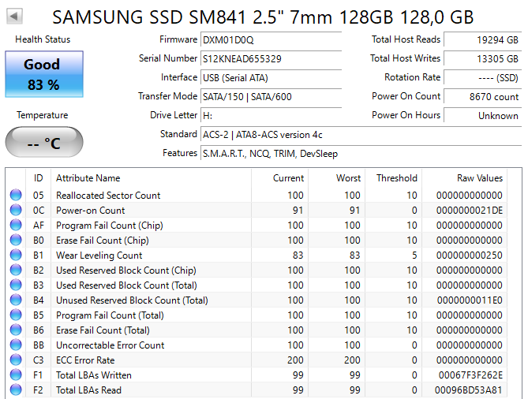The image size is (528, 399).
Task: Click the Good 83% health status button
Action: [43, 74]
